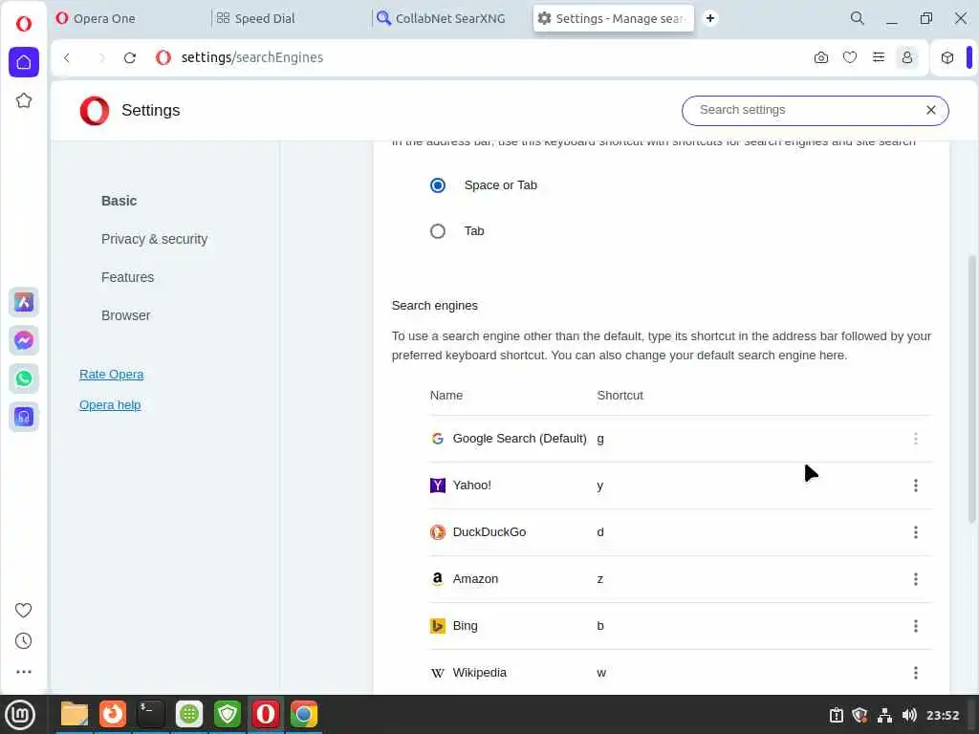Screen dimensions: 979x734
Task: Open sidebar setup three-dots menu
Action: click(23, 672)
